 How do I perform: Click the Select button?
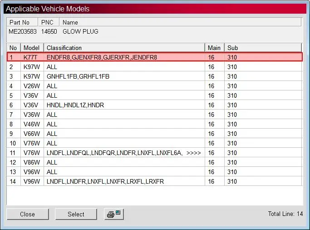(x=76, y=214)
